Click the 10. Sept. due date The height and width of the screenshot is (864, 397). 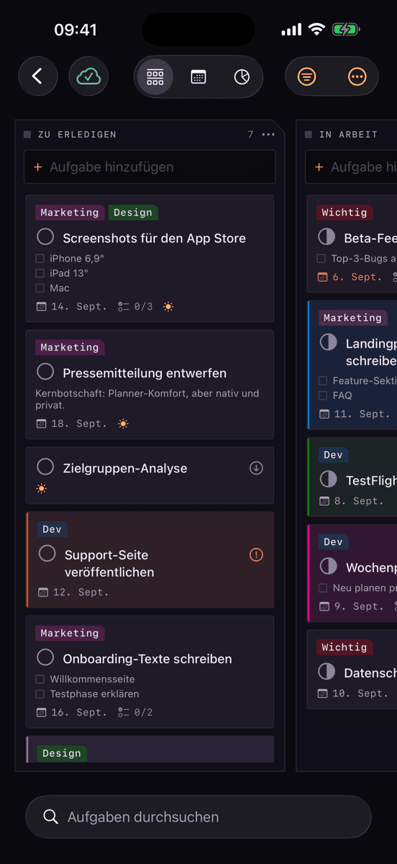353,694
